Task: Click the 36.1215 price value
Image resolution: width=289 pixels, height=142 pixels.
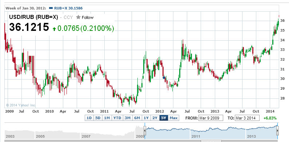Action: tap(29, 27)
